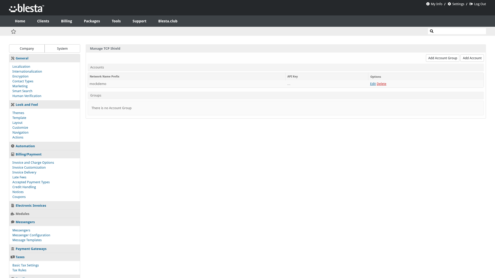Open Settings link in header
The image size is (495, 278).
(x=458, y=4)
